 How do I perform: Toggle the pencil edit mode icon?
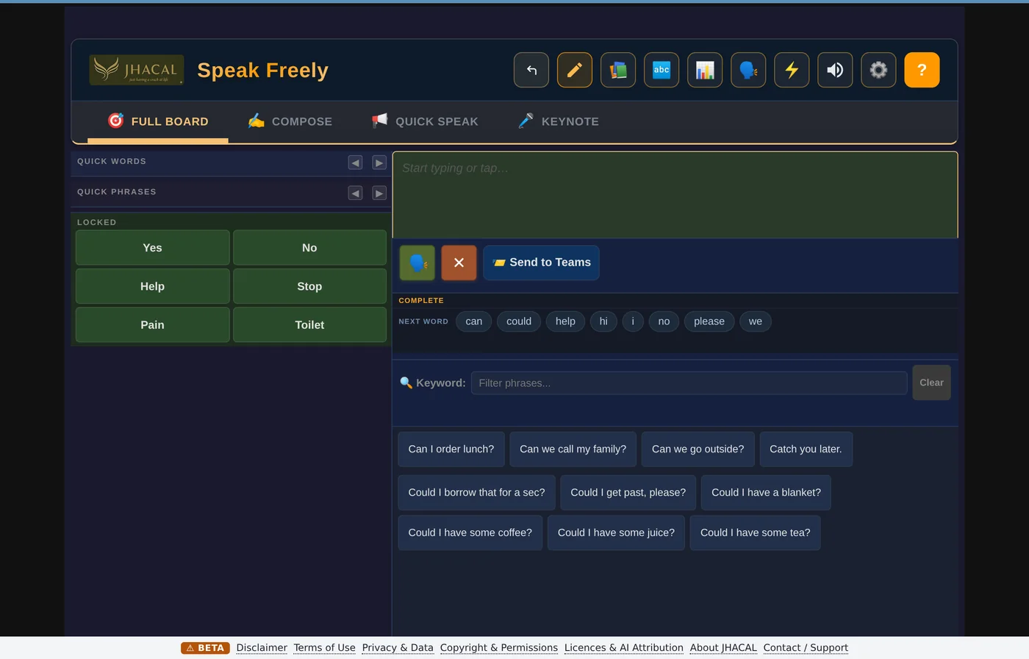(x=575, y=70)
